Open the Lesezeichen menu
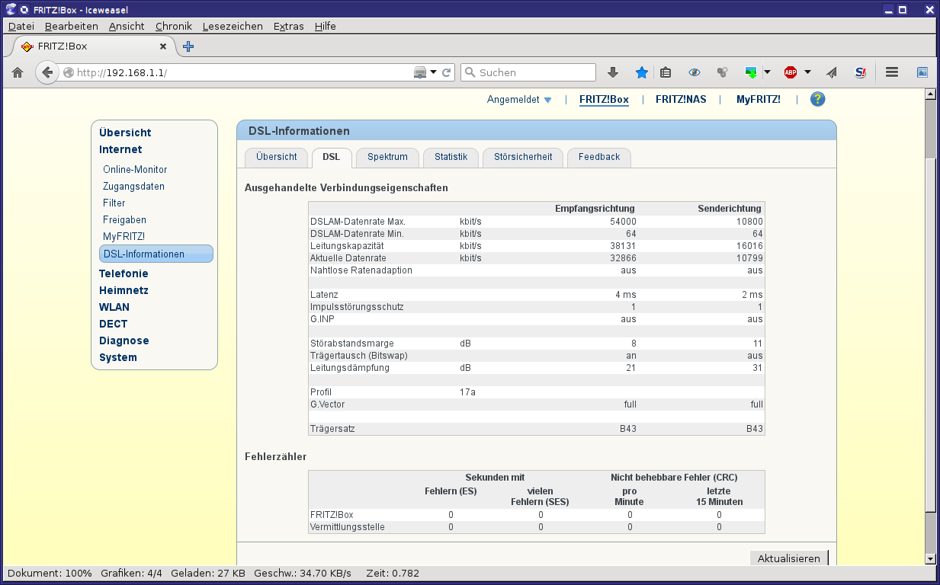Image resolution: width=940 pixels, height=585 pixels. [233, 26]
